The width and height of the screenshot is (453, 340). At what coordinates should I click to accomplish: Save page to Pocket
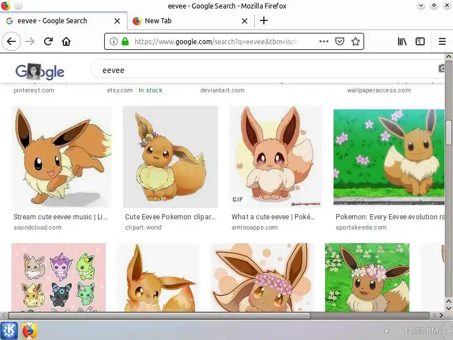339,41
